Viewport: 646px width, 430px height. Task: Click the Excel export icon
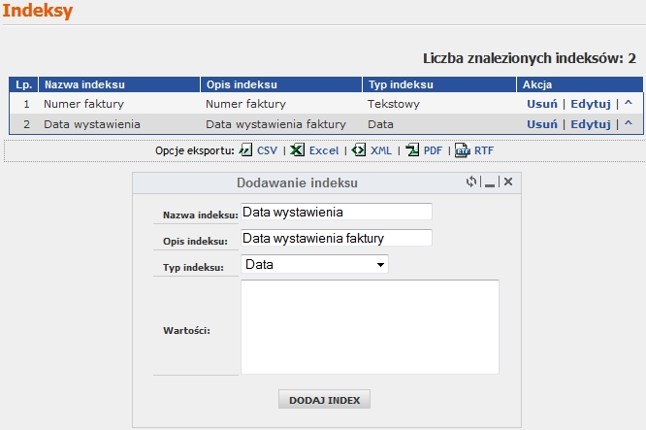click(298, 150)
